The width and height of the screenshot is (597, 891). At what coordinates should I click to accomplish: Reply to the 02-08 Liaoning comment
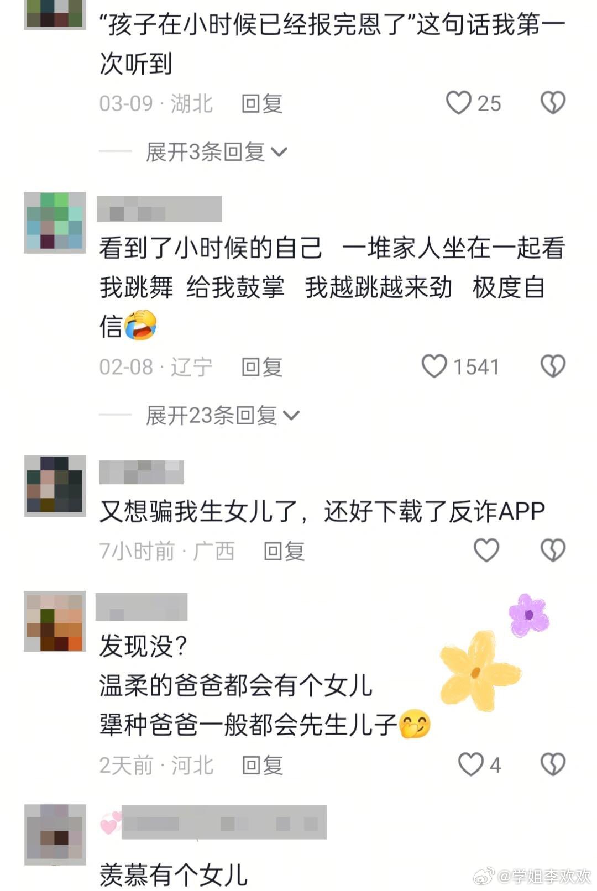(262, 367)
